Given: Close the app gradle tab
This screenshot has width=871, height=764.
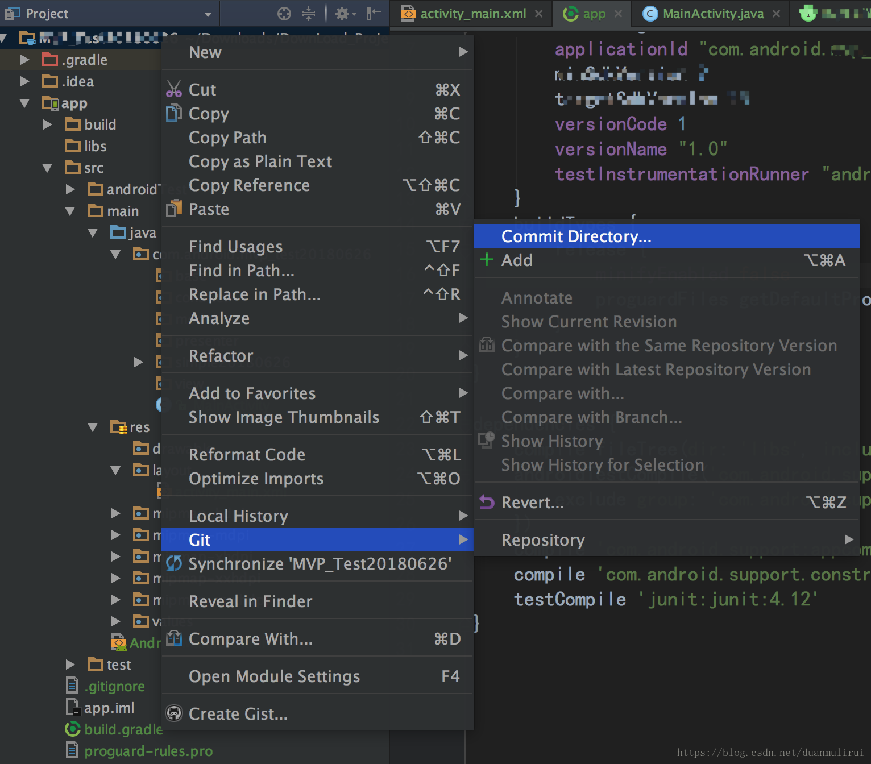Looking at the screenshot, I should click(x=618, y=14).
